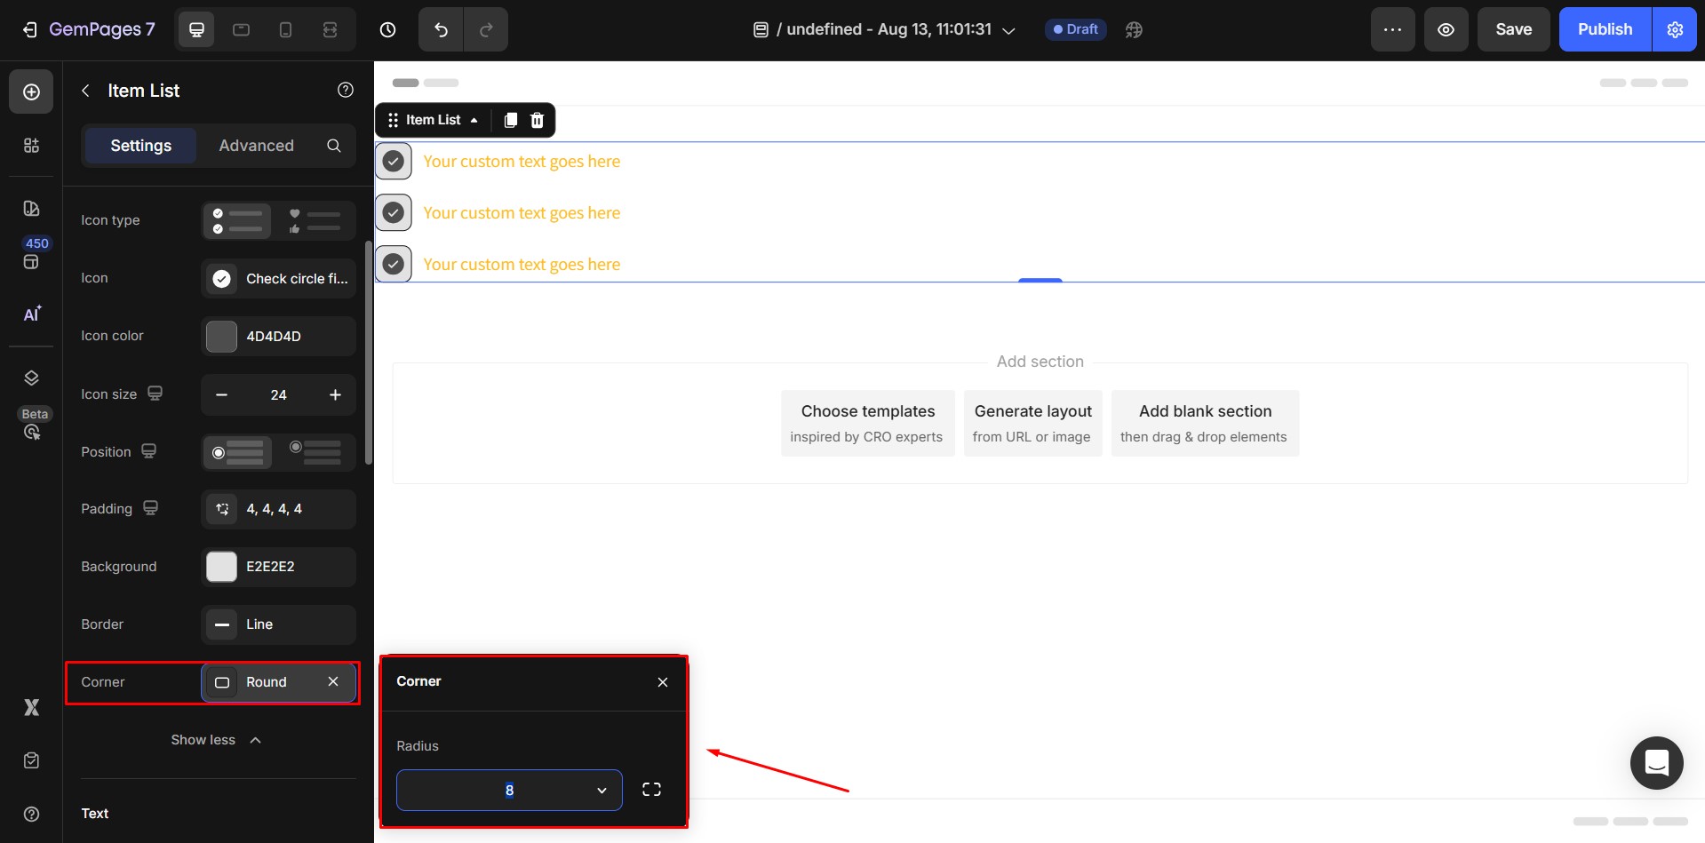Open the Settings tab
The image size is (1705, 843).
pyautogui.click(x=140, y=146)
